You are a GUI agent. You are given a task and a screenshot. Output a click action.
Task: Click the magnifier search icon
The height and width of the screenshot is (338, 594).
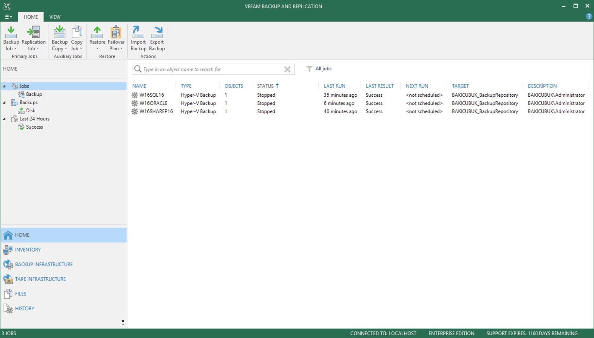click(x=138, y=69)
